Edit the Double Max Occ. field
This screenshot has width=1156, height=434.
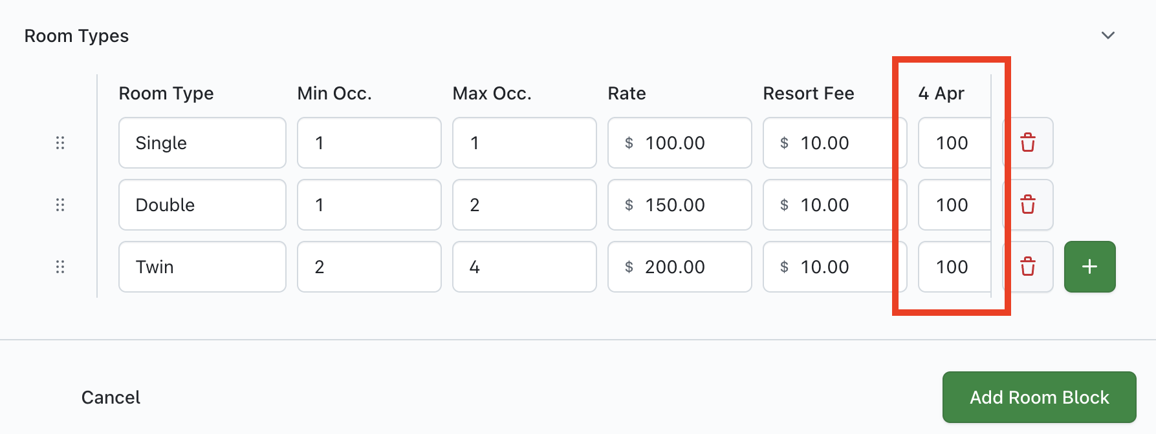[524, 205]
